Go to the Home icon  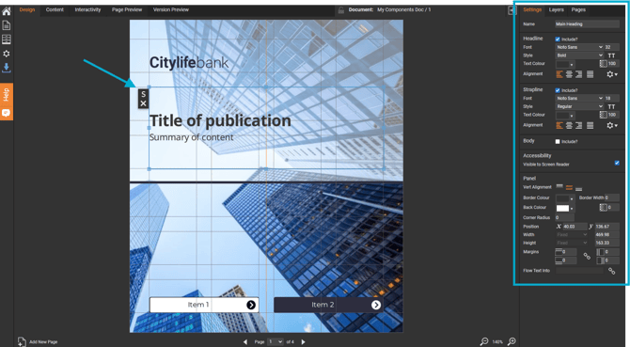7,11
